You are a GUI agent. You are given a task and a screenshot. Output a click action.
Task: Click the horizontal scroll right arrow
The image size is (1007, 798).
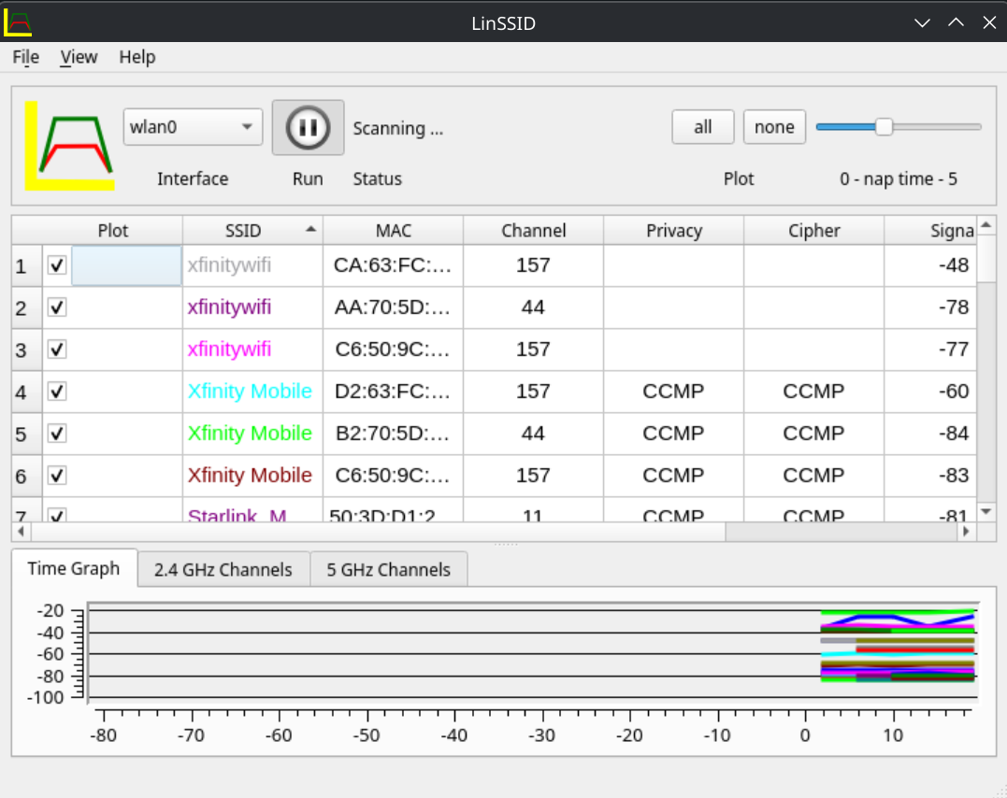pyautogui.click(x=966, y=532)
